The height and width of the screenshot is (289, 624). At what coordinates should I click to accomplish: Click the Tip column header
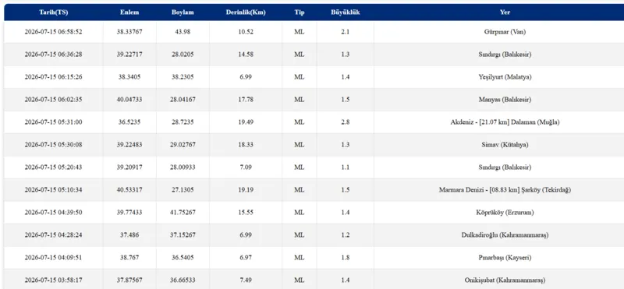[300, 12]
